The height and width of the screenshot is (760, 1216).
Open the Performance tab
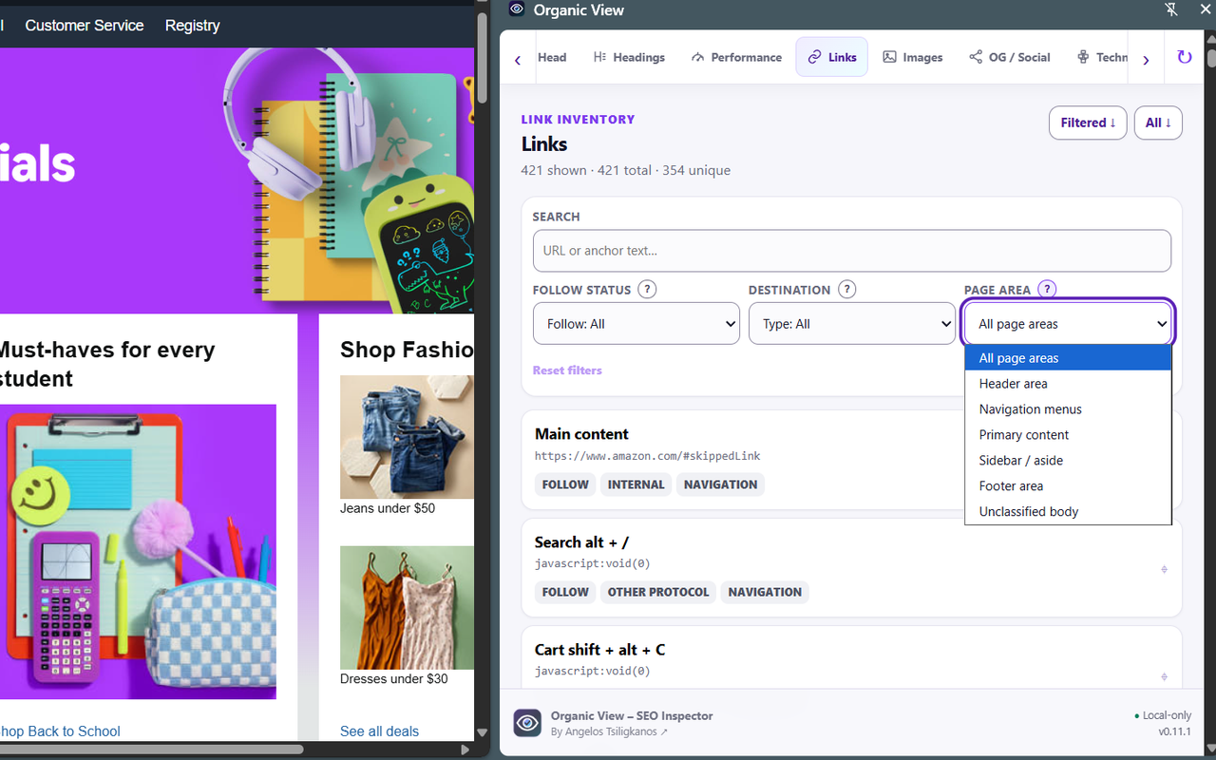point(736,57)
